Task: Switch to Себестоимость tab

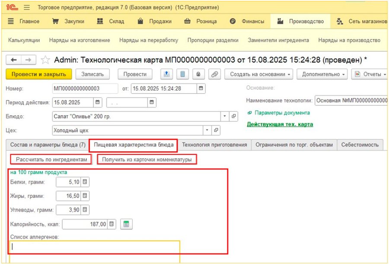Action: point(360,145)
